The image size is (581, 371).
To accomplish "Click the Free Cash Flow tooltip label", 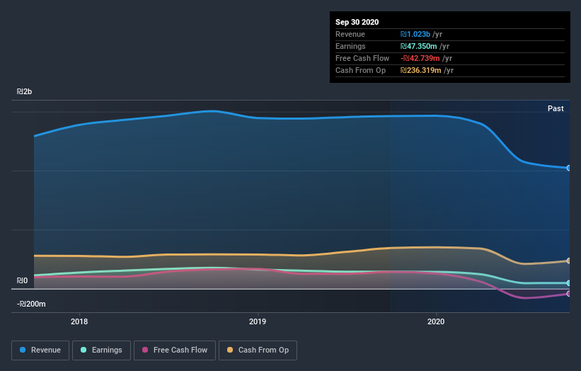I will pyautogui.click(x=362, y=58).
